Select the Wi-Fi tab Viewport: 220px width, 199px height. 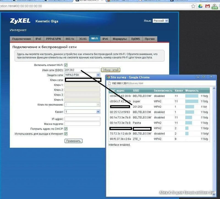94,39
